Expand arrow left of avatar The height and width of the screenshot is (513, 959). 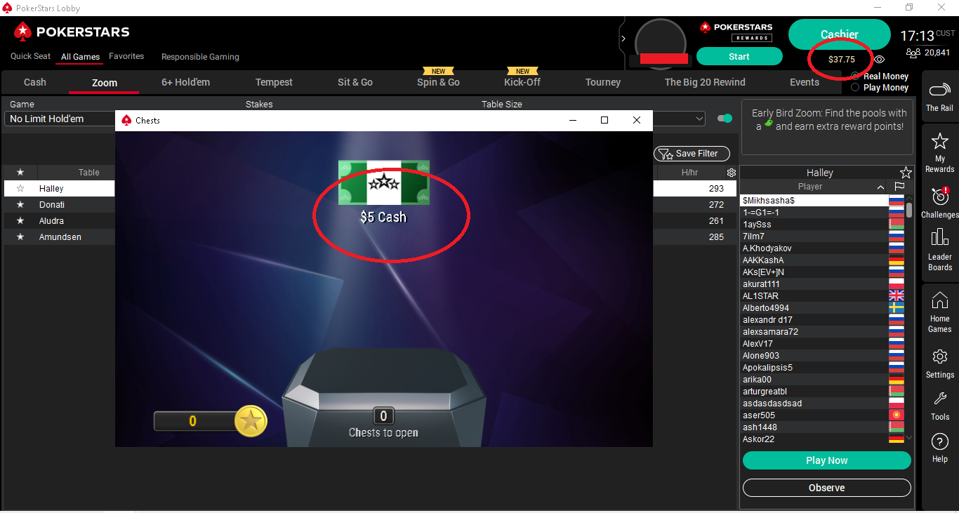coord(623,39)
